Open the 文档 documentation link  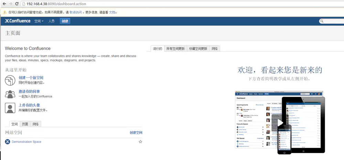(112, 12)
